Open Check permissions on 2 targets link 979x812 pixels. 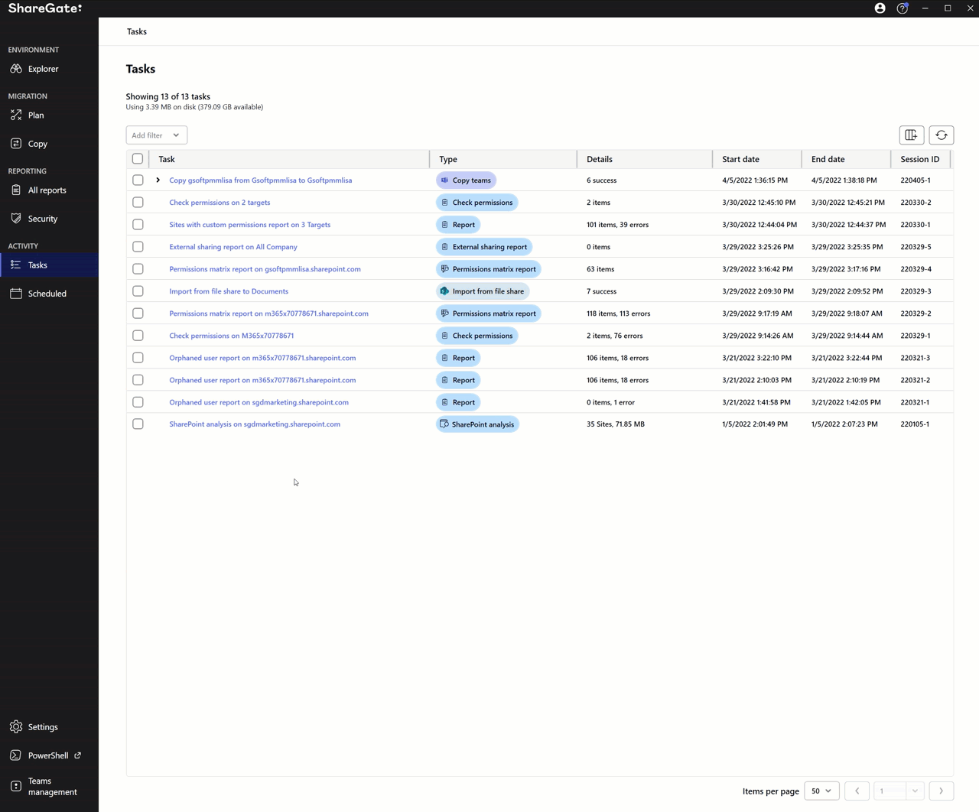220,203
